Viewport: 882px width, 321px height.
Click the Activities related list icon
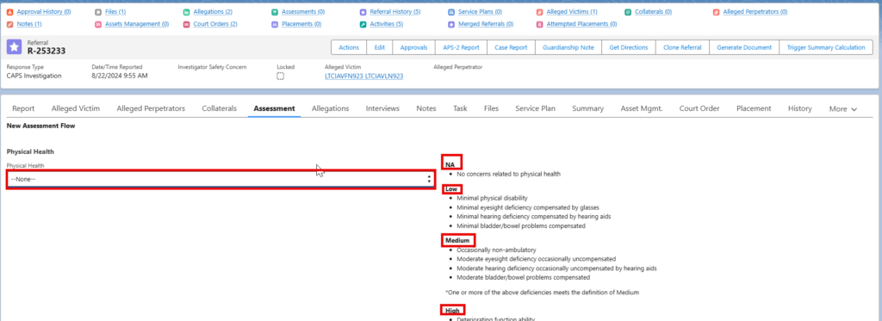363,24
